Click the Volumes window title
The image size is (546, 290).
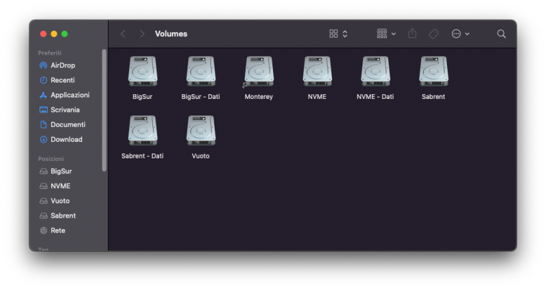171,33
